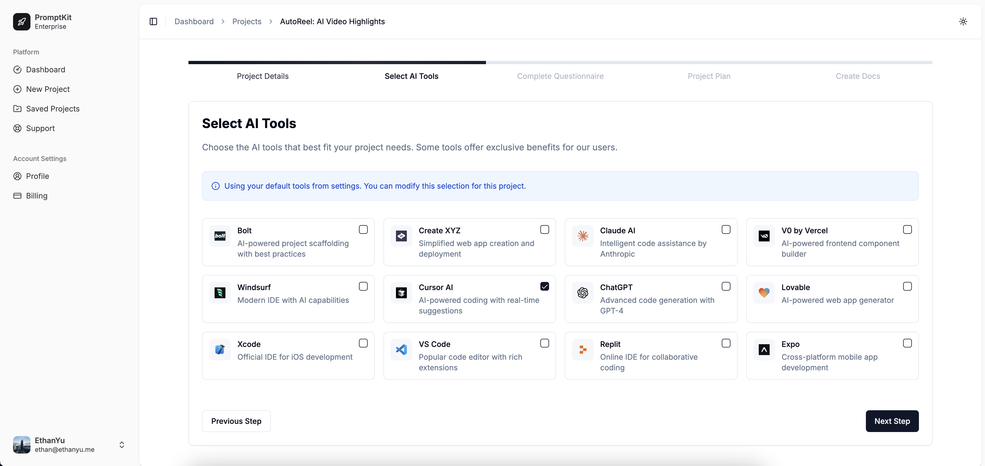Click the Account Settings sidebar section label

40,159
